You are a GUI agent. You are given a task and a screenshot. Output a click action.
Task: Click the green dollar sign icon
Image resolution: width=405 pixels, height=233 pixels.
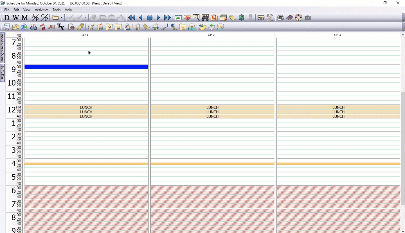(x=241, y=18)
